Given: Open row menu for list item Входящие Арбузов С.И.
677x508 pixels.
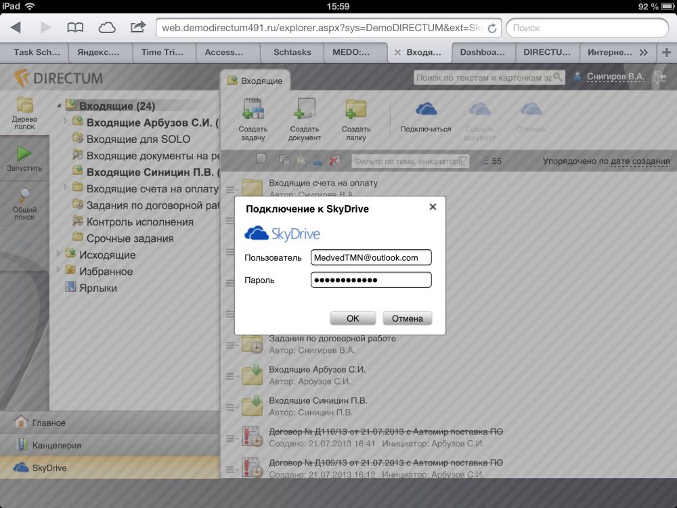Looking at the screenshot, I should (x=231, y=376).
